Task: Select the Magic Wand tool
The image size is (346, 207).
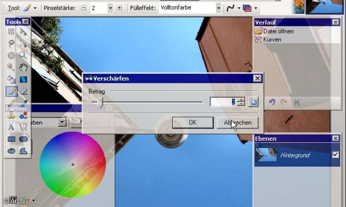Action: 11,67
